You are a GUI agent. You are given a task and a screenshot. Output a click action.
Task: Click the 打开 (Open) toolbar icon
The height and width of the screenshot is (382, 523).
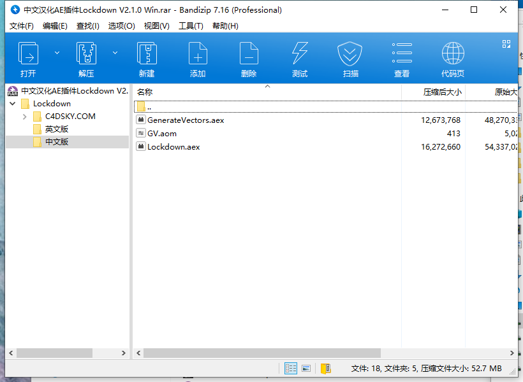coord(28,53)
